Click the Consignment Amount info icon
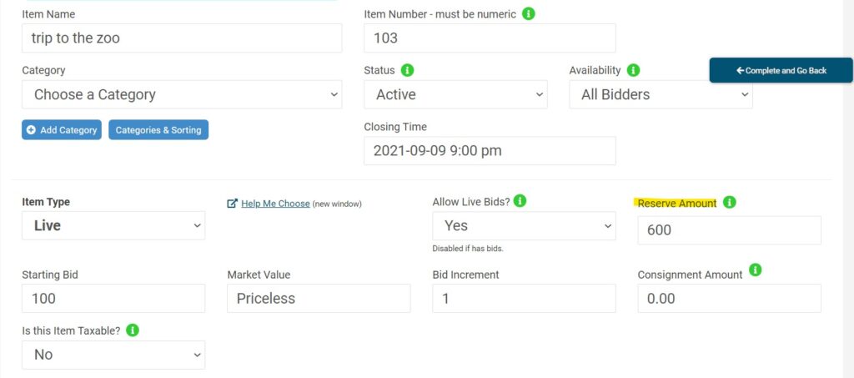This screenshot has height=378, width=854. click(756, 270)
